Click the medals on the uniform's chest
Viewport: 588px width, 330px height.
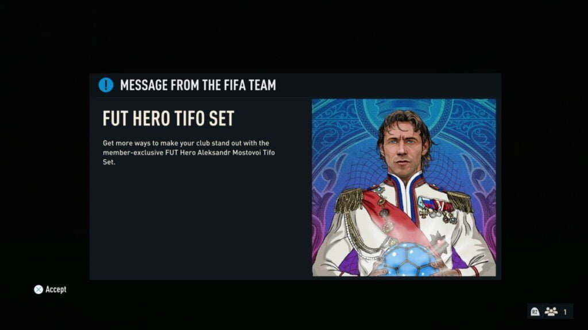pos(436,210)
